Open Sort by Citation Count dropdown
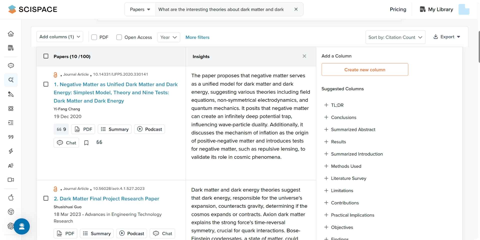Viewport: 480px width, 240px height. [x=395, y=37]
